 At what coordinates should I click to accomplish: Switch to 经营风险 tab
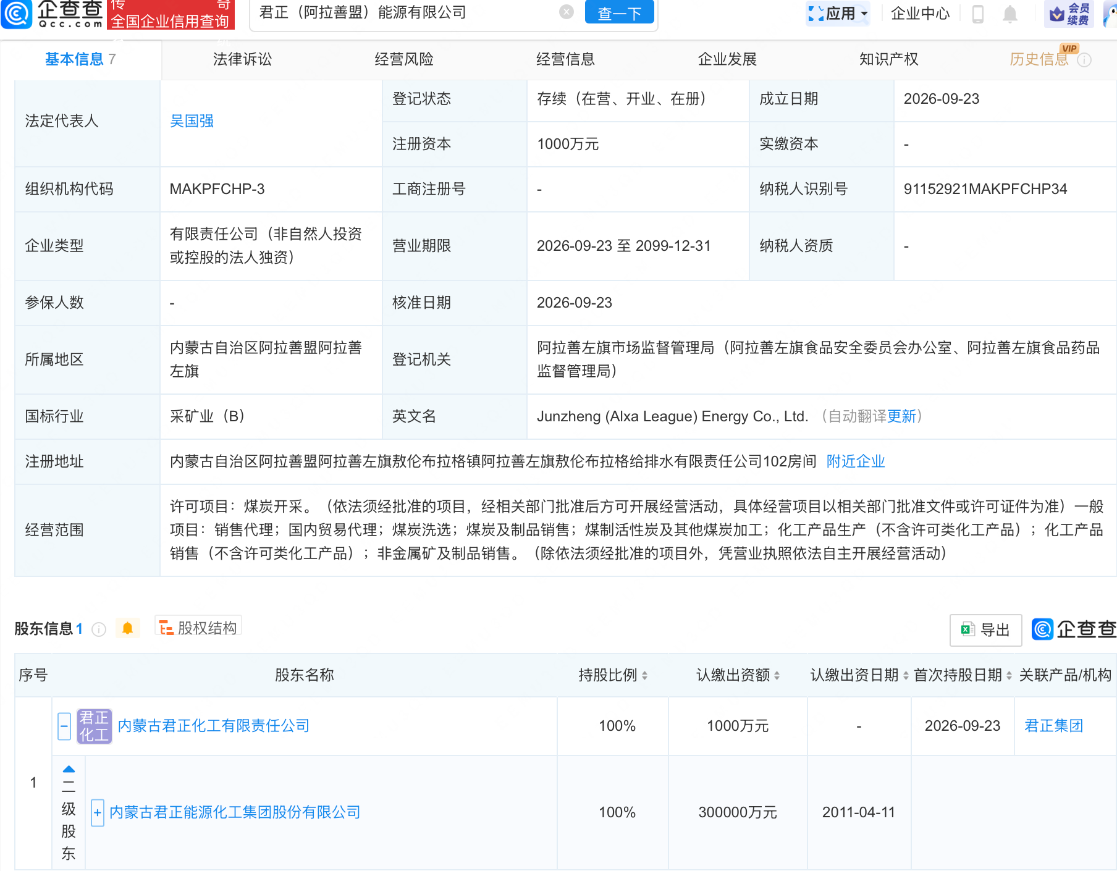coord(404,59)
